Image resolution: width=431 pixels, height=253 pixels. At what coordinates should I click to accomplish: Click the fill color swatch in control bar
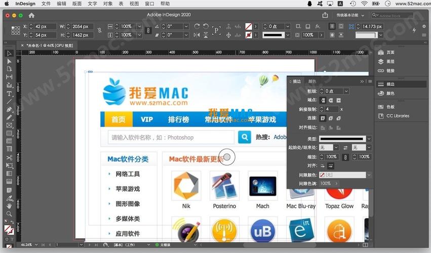249,26
